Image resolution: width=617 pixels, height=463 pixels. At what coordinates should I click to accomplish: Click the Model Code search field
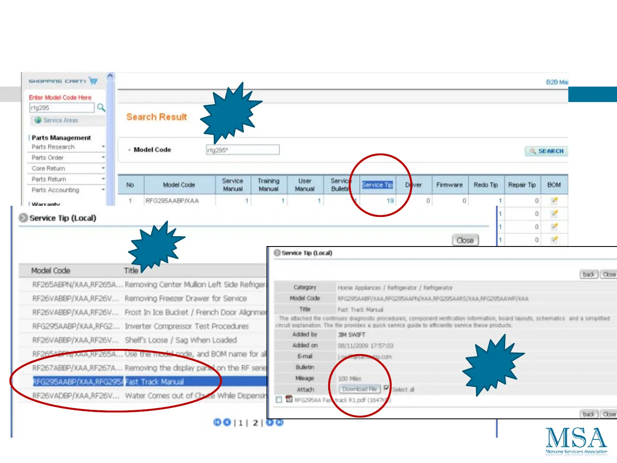pyautogui.click(x=243, y=150)
